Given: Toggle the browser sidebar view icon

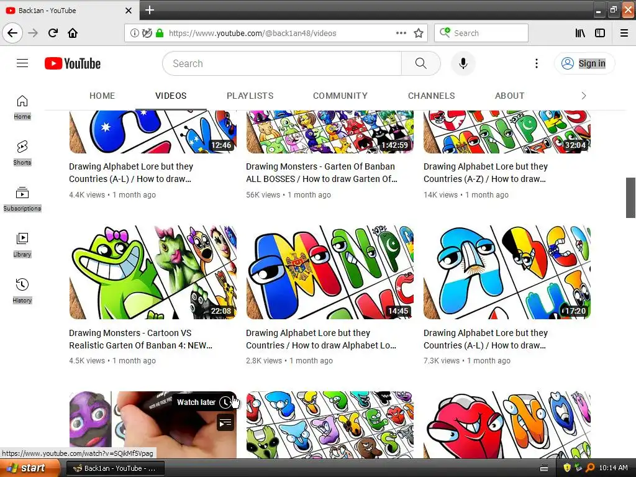Looking at the screenshot, I should (600, 33).
